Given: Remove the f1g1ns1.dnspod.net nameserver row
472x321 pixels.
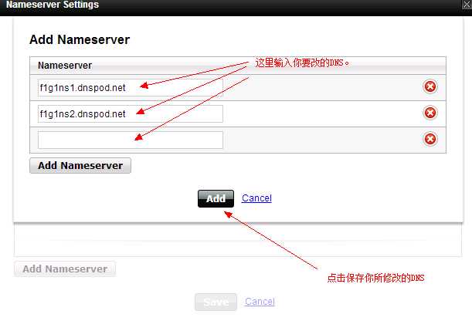Looking at the screenshot, I should 430,87.
